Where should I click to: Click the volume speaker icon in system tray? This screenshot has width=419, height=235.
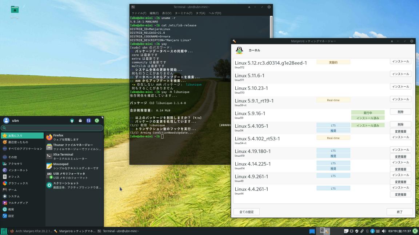384,231
